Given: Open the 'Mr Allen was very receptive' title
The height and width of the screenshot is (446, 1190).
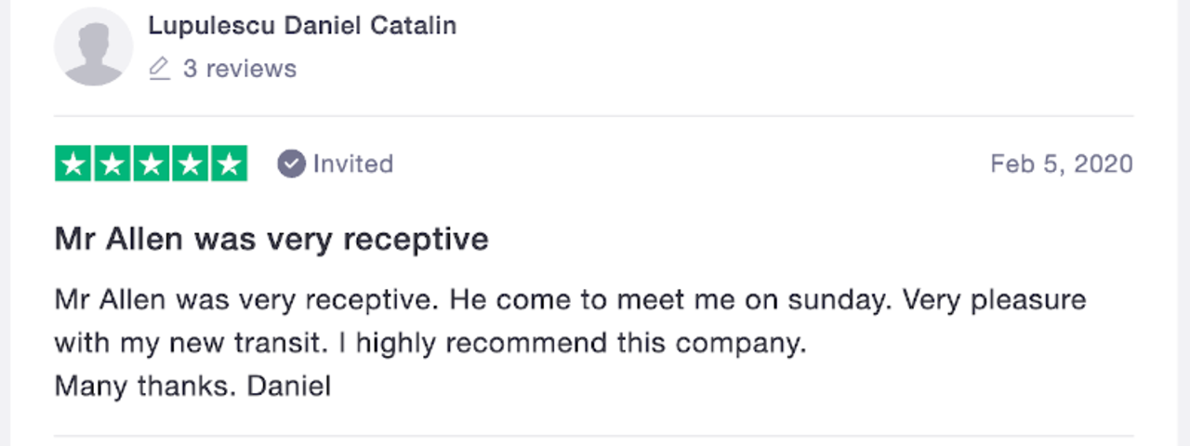Looking at the screenshot, I should click(271, 240).
